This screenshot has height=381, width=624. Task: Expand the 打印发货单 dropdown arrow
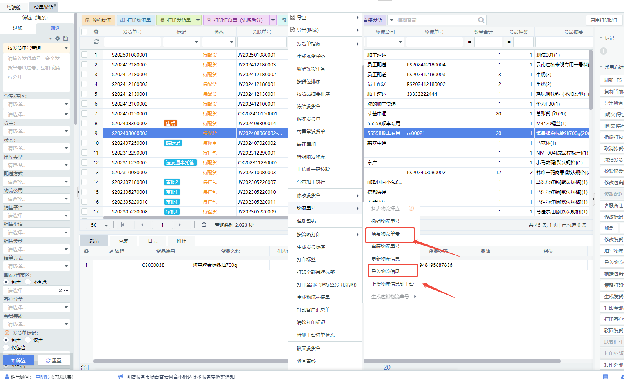198,20
